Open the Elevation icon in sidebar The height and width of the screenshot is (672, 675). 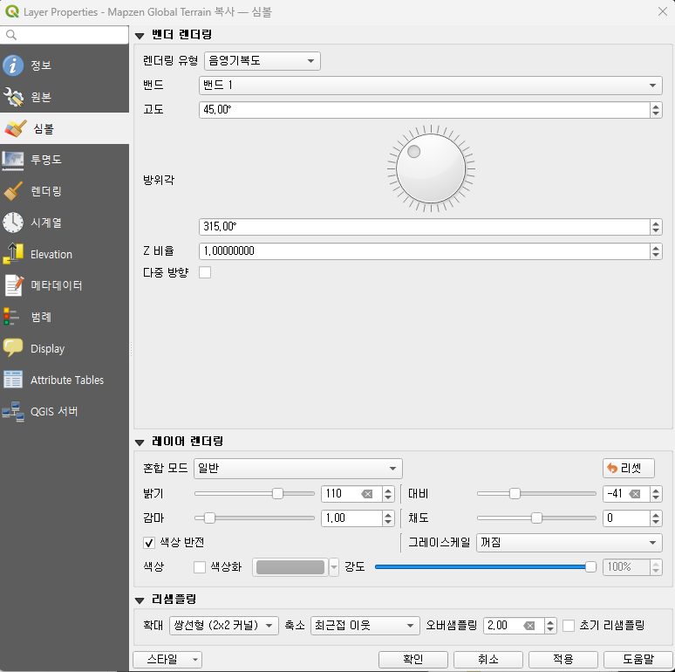[x=13, y=254]
